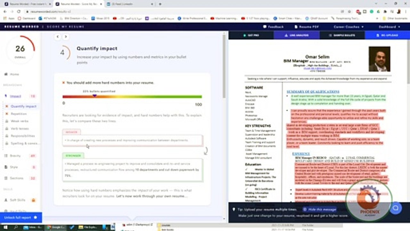Go to next check arrow
Screen dimensions: 410x231
coord(66,37)
